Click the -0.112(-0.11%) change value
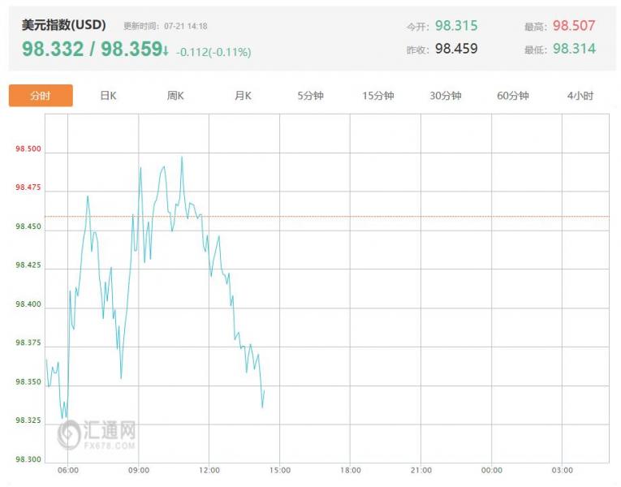621x487 pixels. [213, 52]
